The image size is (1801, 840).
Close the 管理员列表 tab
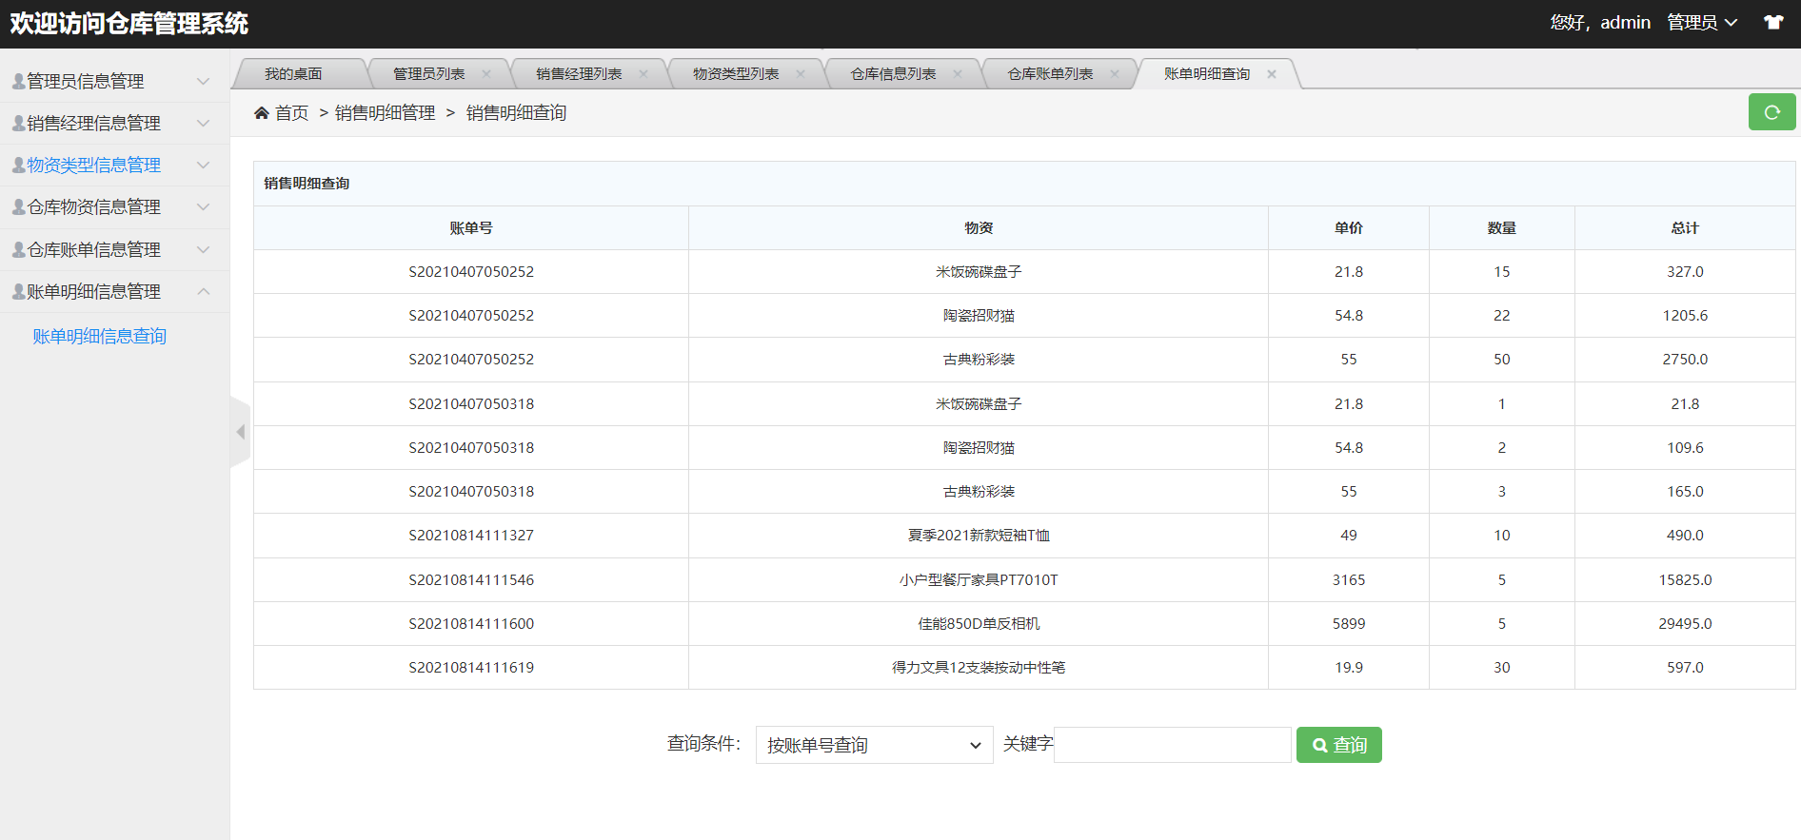tap(486, 74)
